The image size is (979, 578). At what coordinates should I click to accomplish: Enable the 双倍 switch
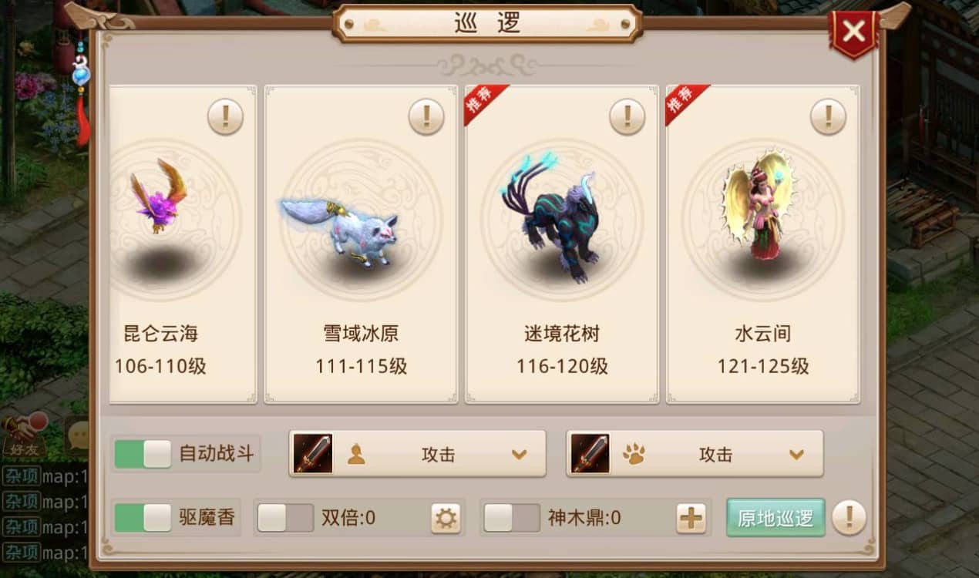(285, 518)
